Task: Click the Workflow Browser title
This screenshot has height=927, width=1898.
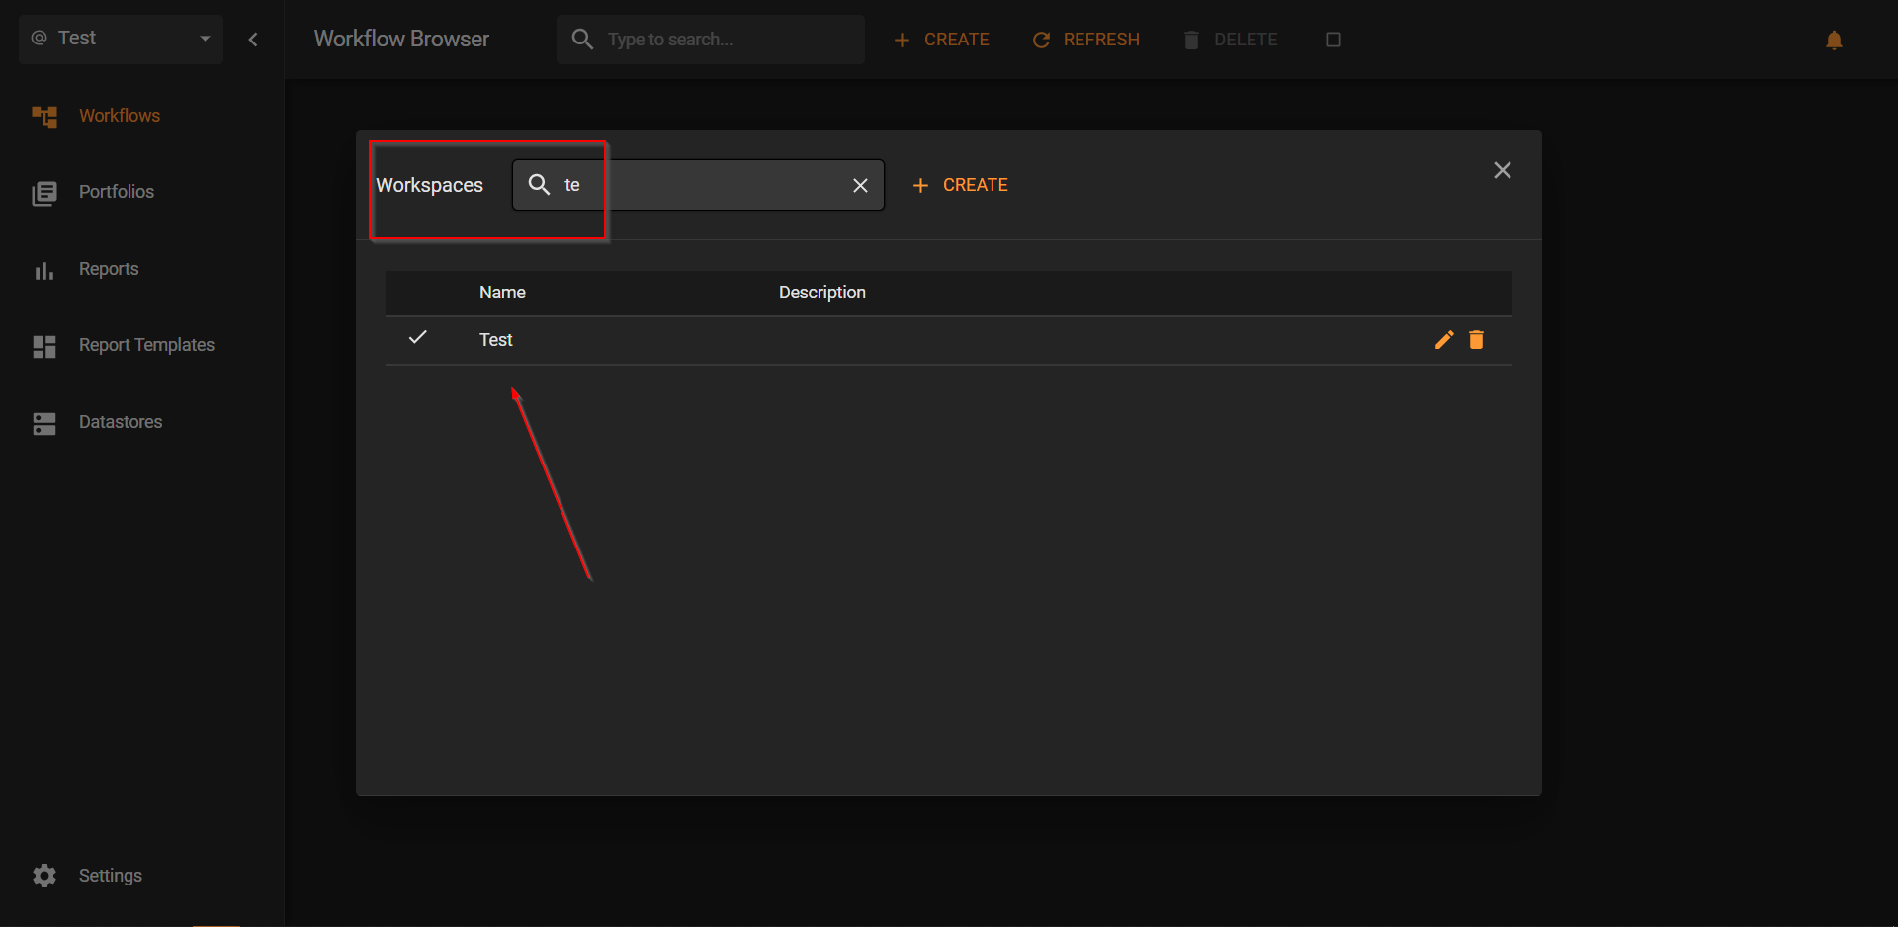Action: point(401,39)
